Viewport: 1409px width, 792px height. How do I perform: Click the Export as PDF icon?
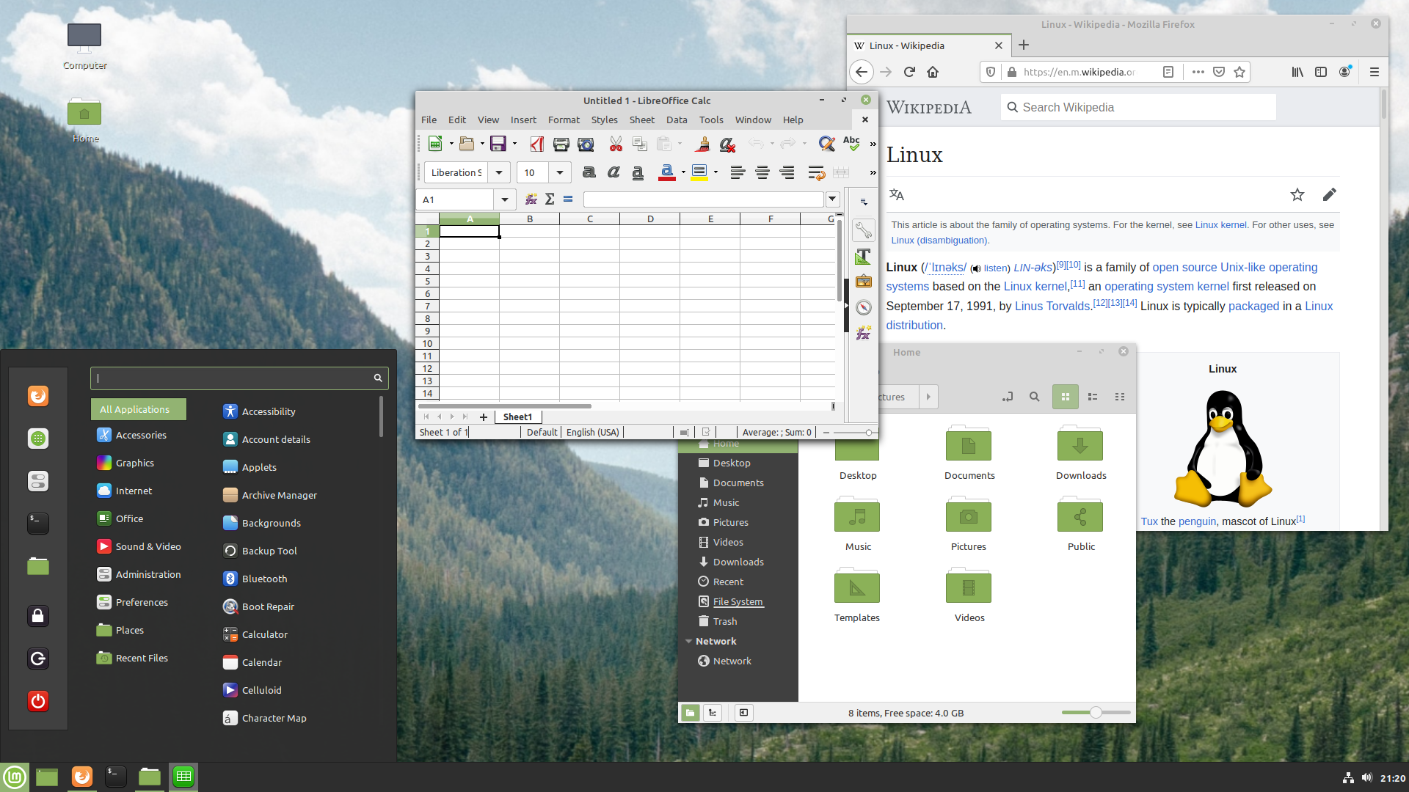point(537,144)
